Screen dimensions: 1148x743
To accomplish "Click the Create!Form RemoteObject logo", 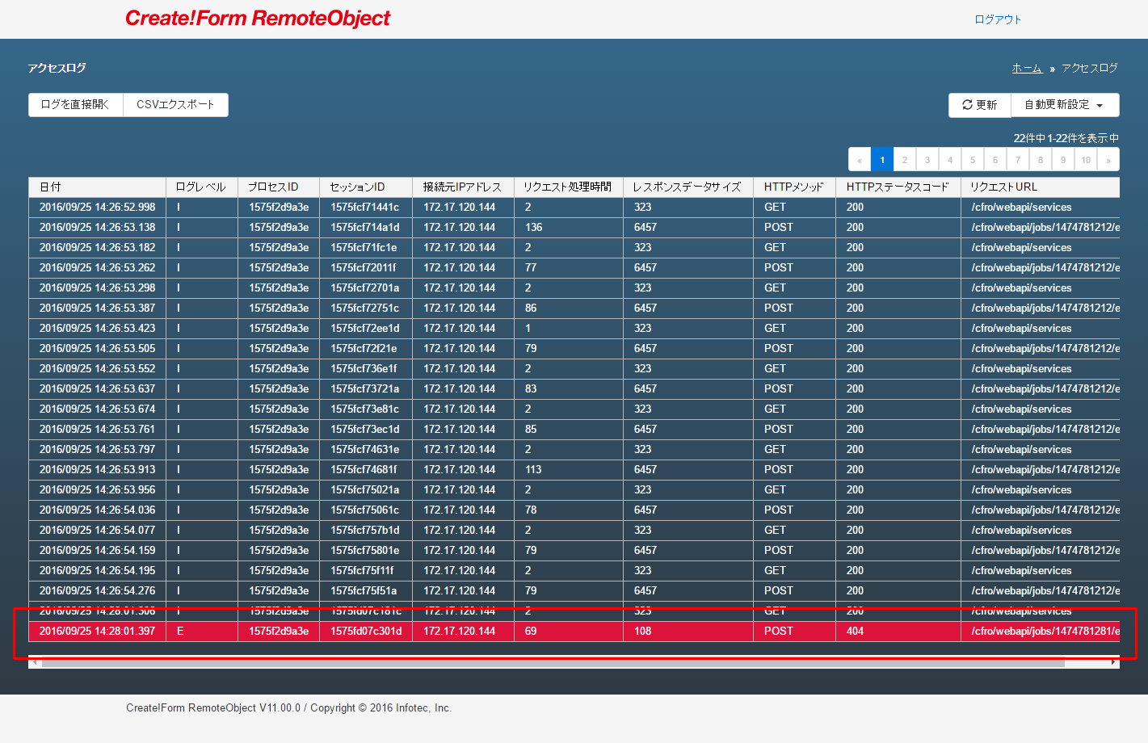I will (x=258, y=19).
